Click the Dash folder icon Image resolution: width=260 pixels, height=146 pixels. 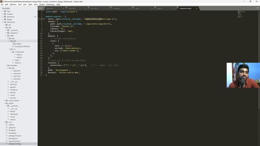tap(5, 11)
